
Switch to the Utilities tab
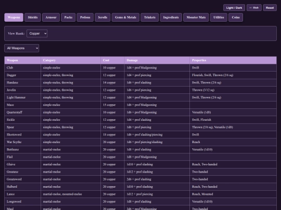click(x=219, y=17)
